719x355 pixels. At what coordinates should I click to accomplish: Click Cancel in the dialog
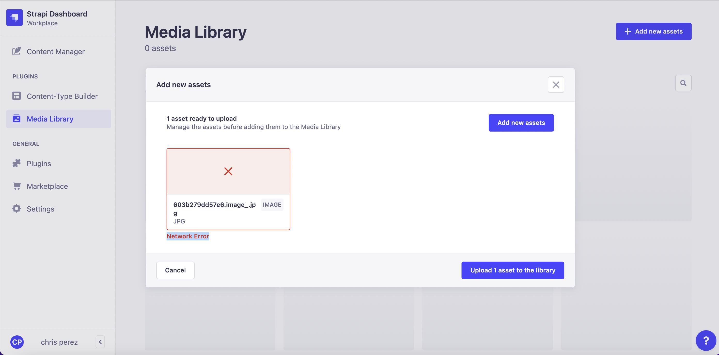[175, 270]
